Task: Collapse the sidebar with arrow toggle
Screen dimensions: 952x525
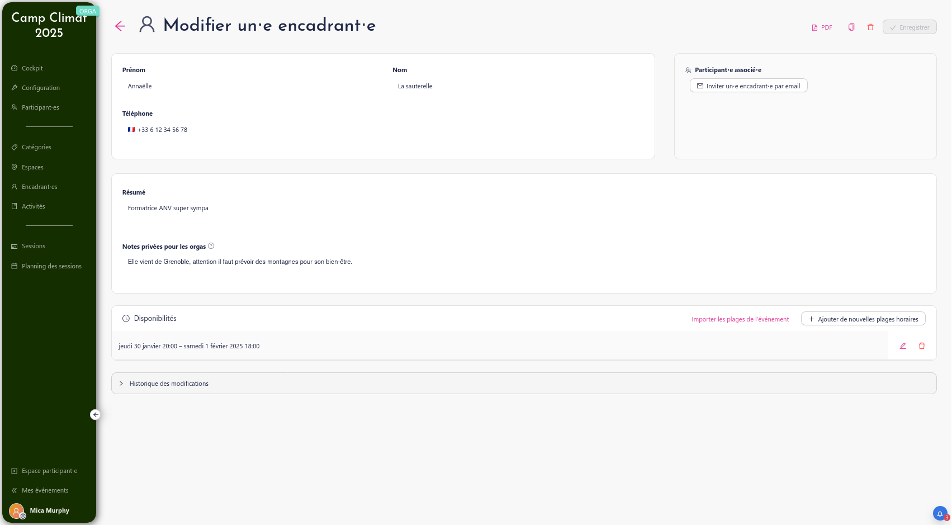Action: tap(96, 414)
